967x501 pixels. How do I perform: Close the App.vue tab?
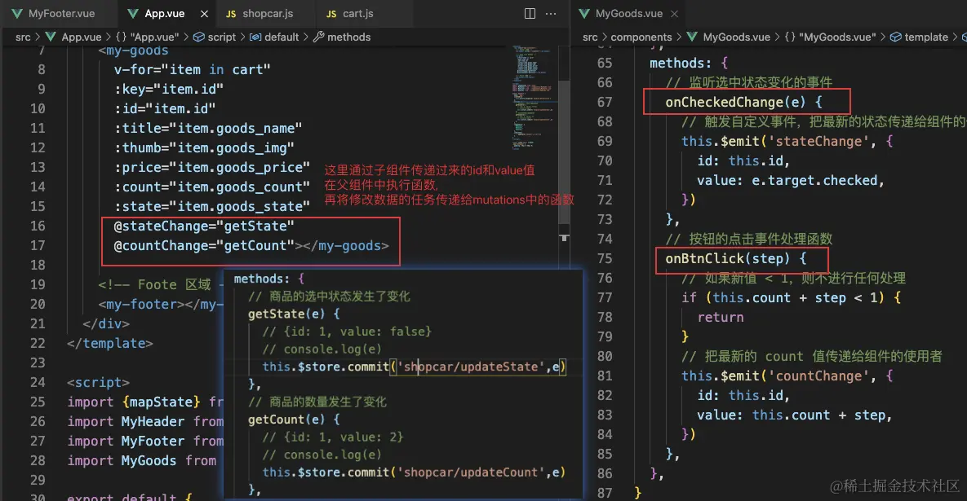[x=204, y=14]
